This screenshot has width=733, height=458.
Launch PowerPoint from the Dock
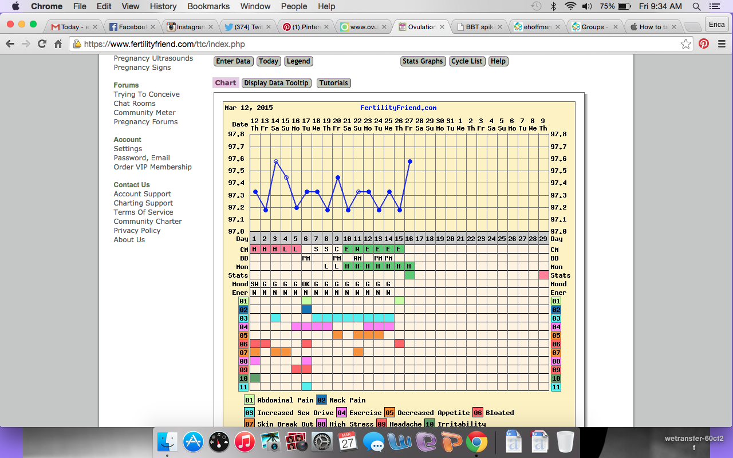[x=451, y=441]
